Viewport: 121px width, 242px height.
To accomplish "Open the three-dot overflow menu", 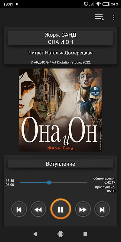I will click(x=114, y=18).
